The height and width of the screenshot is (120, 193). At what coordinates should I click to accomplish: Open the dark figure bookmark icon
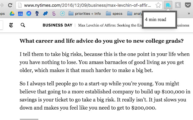point(37,13)
